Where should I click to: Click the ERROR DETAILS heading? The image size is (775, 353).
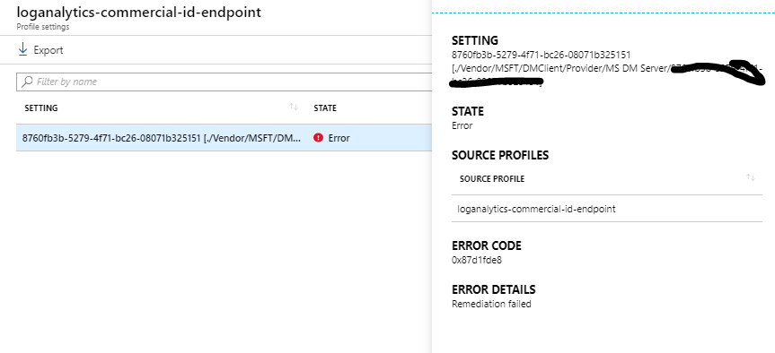(493, 288)
